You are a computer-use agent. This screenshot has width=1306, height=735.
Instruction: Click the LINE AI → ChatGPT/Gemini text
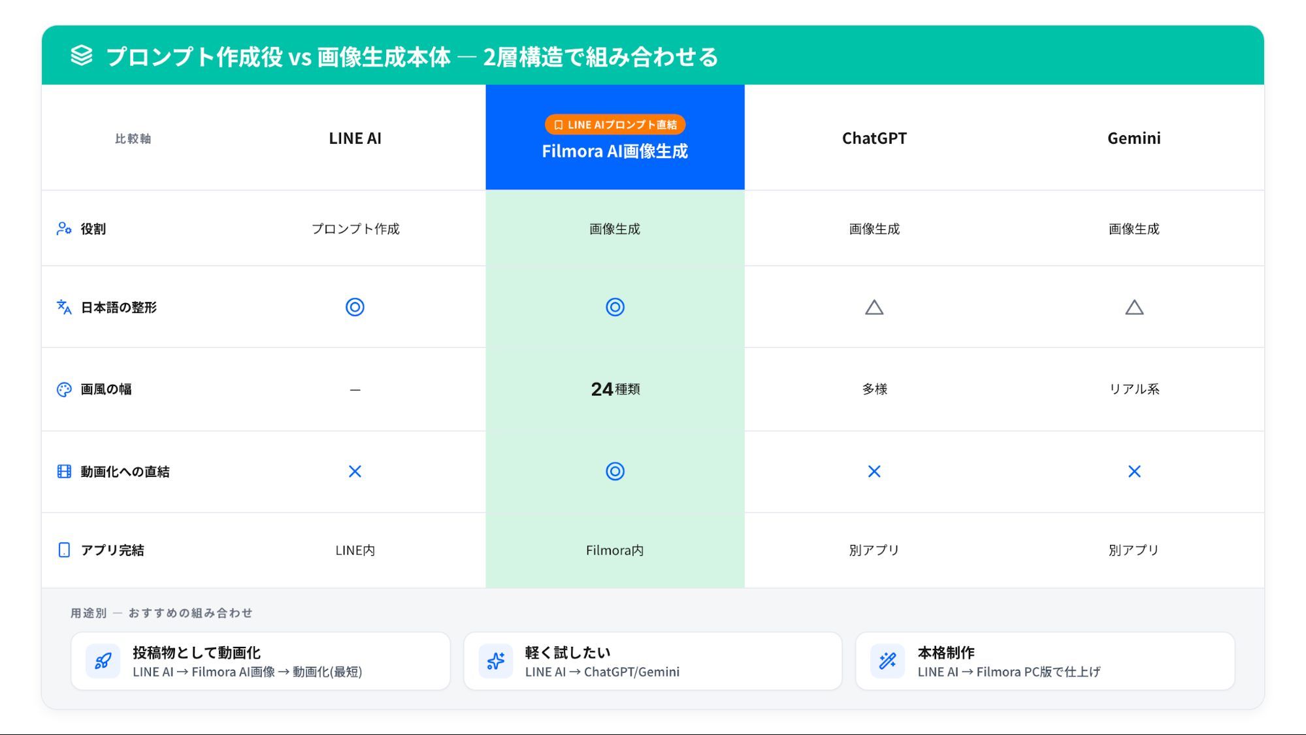602,672
